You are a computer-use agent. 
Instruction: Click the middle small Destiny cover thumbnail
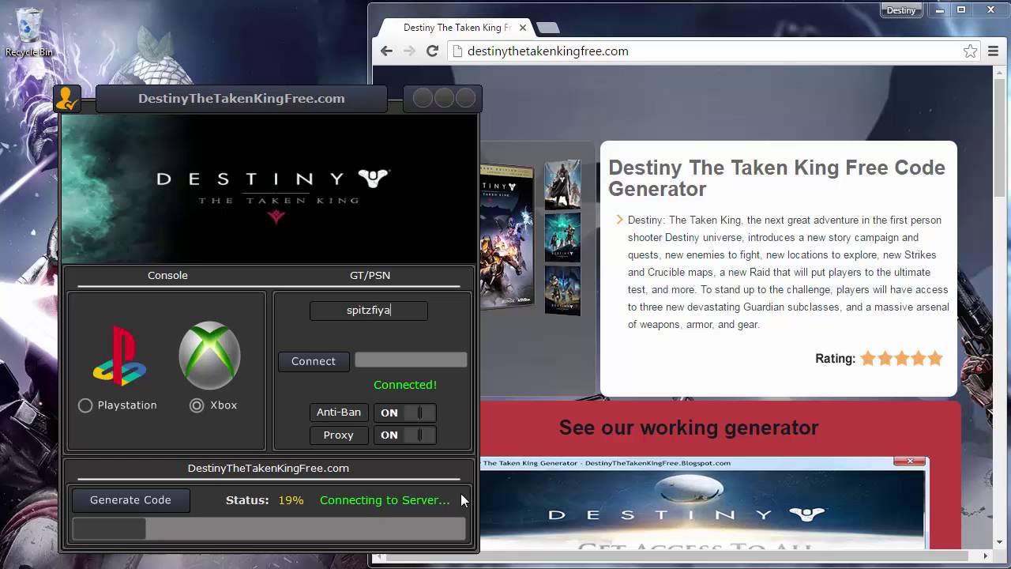tap(562, 238)
